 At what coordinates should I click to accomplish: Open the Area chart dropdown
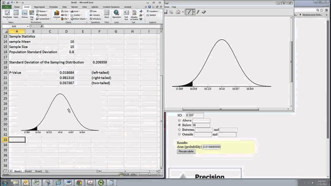[x=75, y=11]
